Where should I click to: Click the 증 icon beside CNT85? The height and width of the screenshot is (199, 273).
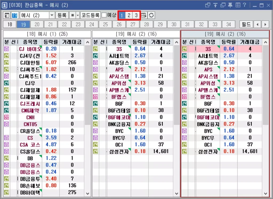point(6,124)
